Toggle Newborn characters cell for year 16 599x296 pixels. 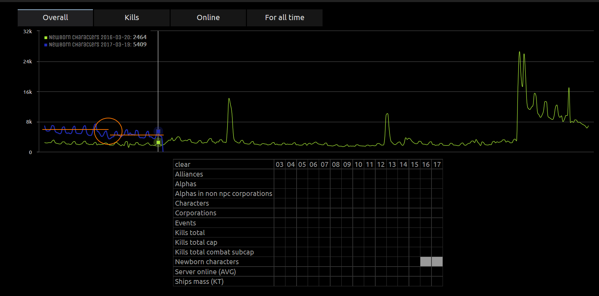[x=426, y=262]
